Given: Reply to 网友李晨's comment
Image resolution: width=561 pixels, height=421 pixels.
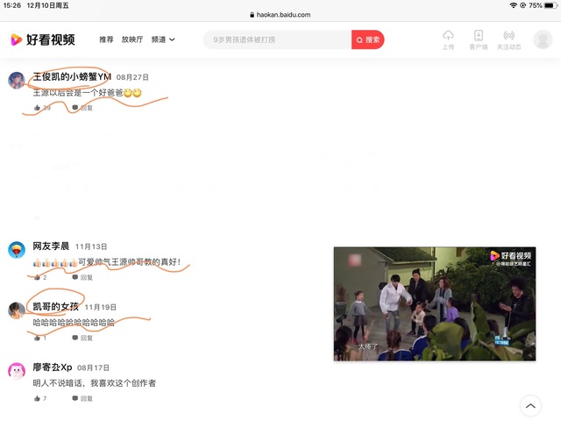Looking at the screenshot, I should point(82,277).
